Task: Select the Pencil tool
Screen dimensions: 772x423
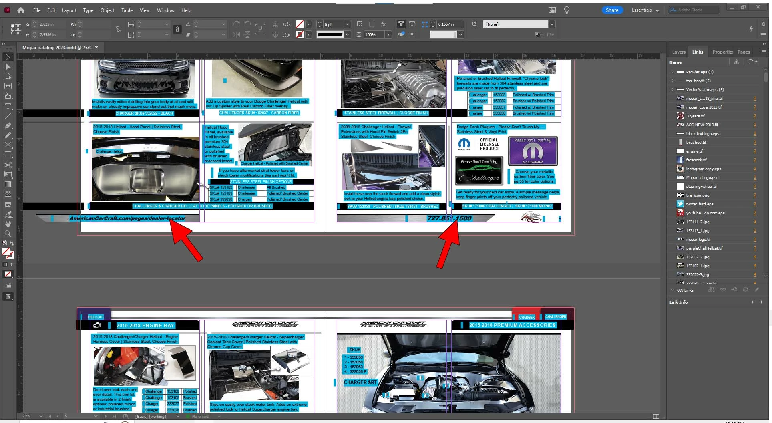Action: tap(8, 135)
